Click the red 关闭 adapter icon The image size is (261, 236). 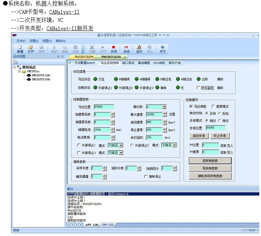point(113,49)
